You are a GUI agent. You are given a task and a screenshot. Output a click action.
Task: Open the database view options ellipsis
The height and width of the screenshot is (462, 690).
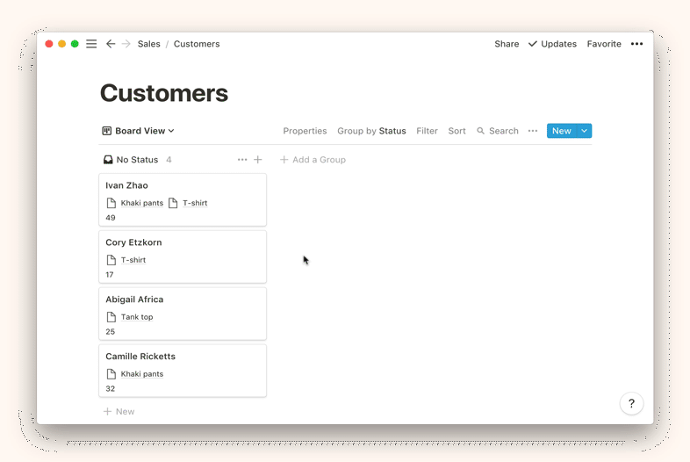533,131
